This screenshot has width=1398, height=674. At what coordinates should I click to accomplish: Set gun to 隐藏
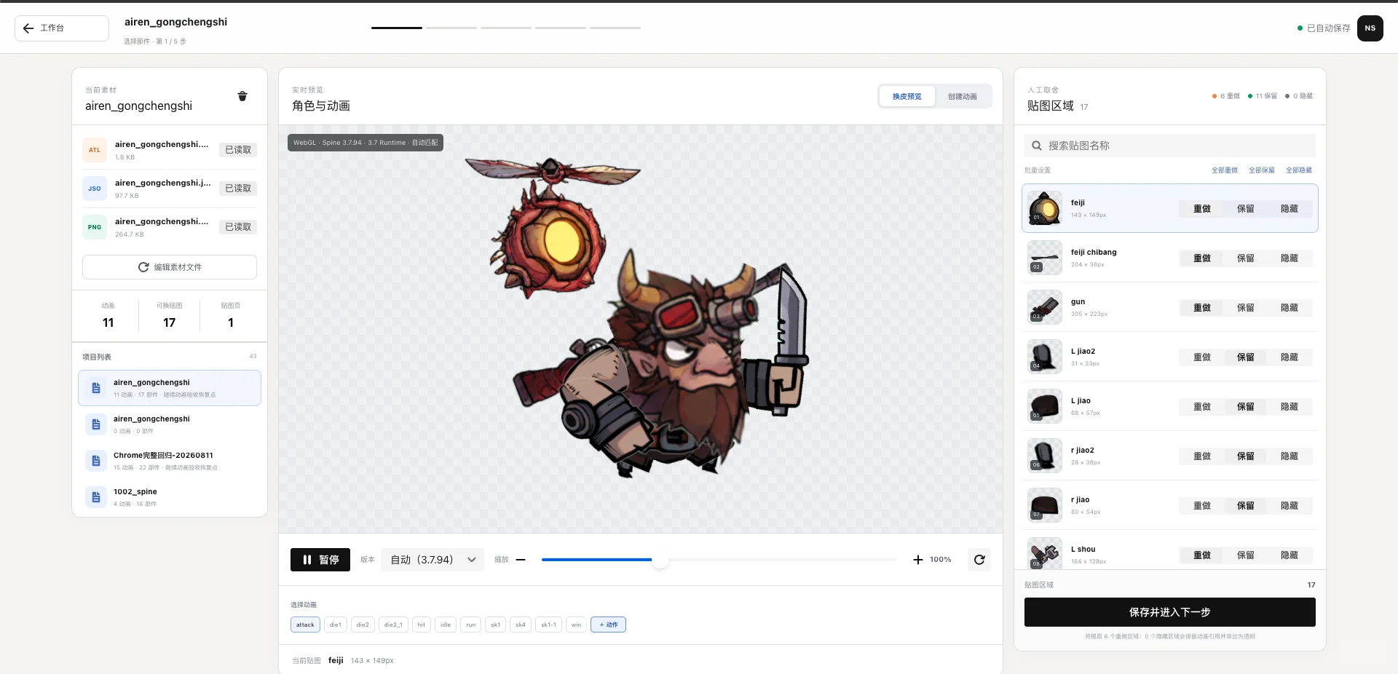pyautogui.click(x=1290, y=308)
